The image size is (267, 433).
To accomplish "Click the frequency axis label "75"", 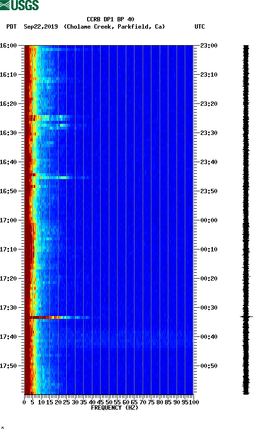I will point(151,402).
